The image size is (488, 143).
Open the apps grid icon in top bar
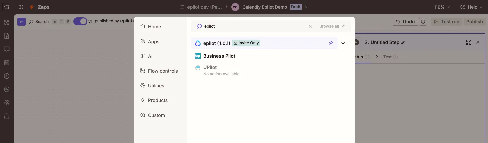[21, 7]
